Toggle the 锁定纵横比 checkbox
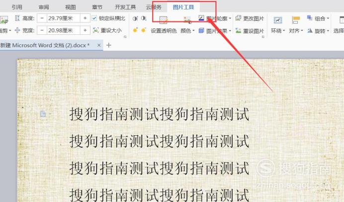Screen dimensions: 344x202 point(94,18)
